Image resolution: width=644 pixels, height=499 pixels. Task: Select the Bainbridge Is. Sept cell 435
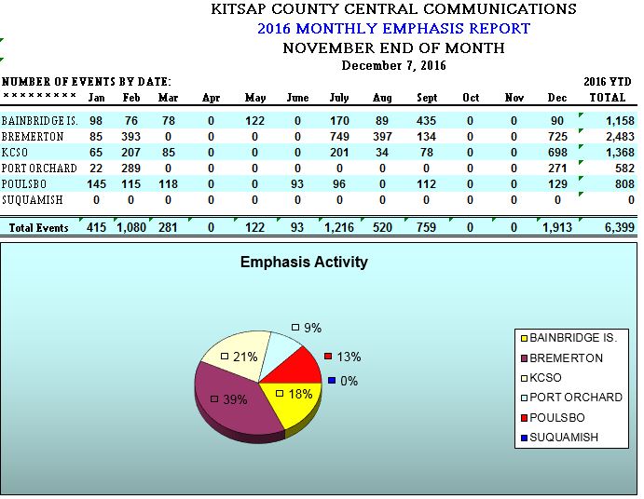pyautogui.click(x=427, y=121)
